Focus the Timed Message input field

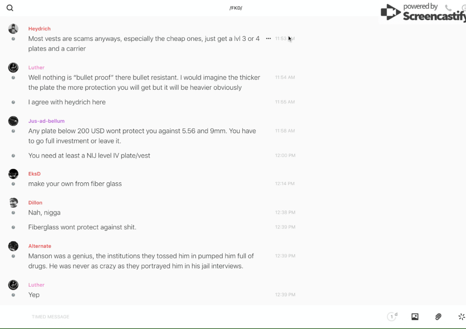coord(188,317)
